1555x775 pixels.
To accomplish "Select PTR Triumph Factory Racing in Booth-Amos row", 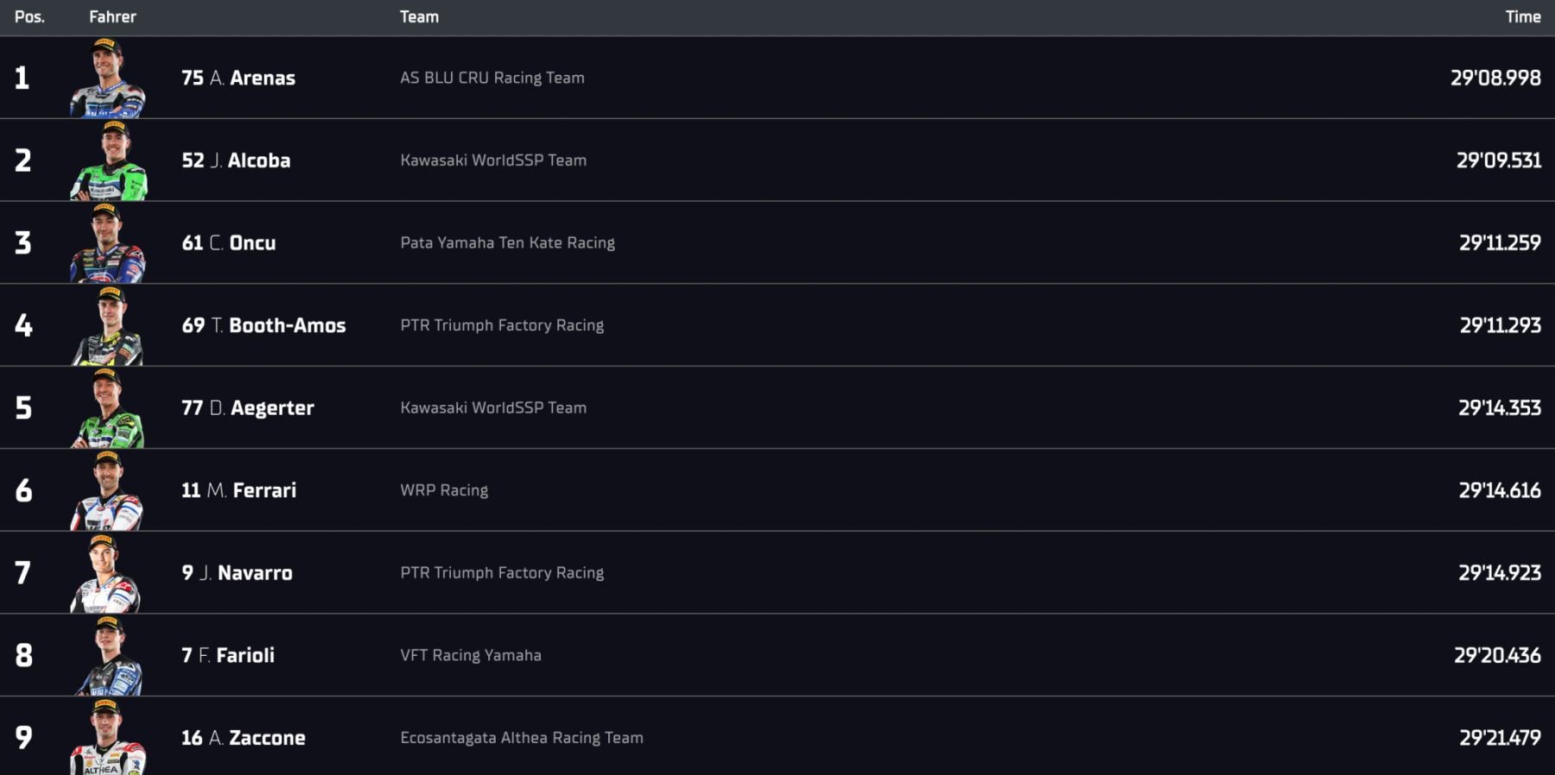I will click(502, 325).
